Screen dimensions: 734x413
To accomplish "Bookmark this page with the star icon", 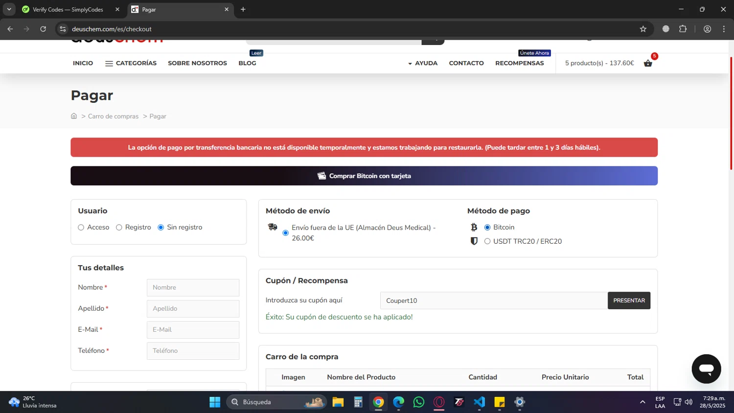I will 643,29.
